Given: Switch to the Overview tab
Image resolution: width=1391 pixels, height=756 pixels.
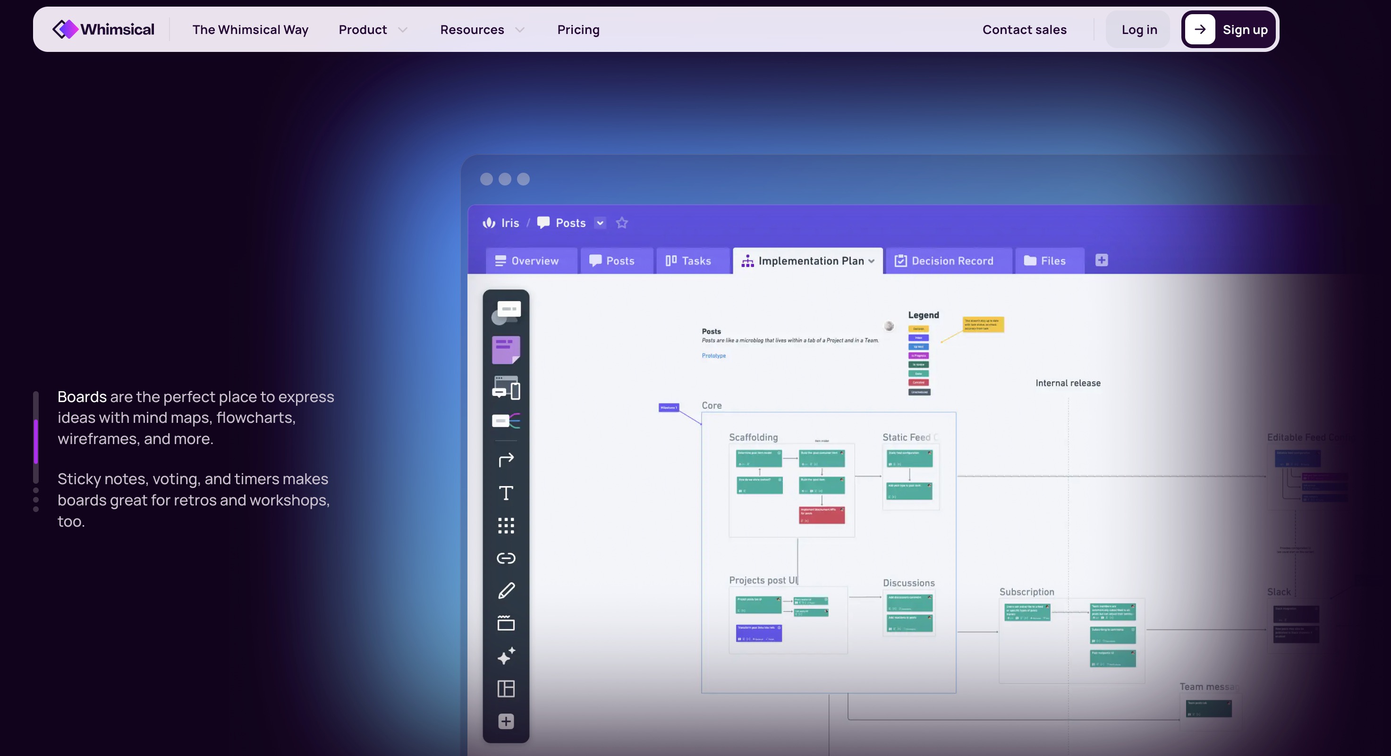Looking at the screenshot, I should 532,260.
